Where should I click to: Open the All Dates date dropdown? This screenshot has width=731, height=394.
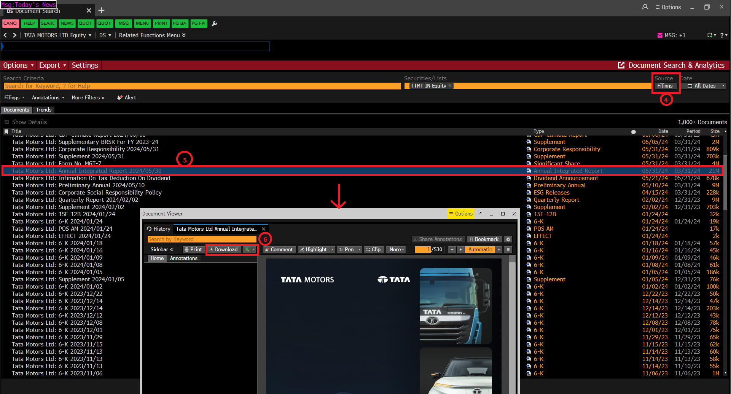[x=706, y=86]
